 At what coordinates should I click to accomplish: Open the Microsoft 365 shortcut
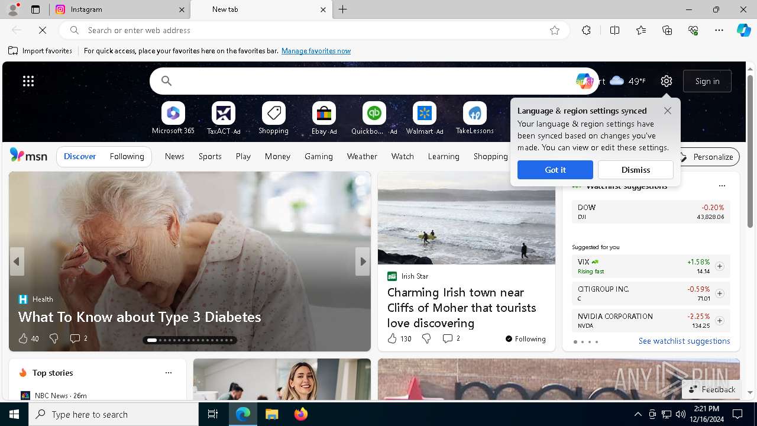pos(173,118)
